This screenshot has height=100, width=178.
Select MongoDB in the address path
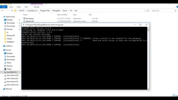coord(56,11)
